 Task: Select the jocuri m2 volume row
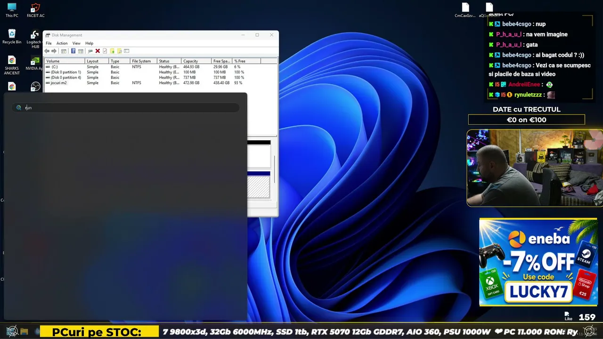pyautogui.click(x=161, y=83)
